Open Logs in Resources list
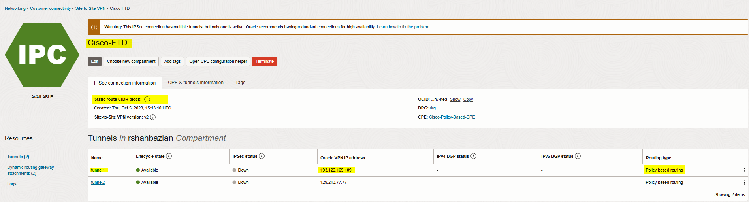The width and height of the screenshot is (749, 202). click(12, 184)
